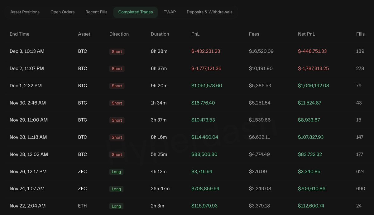Sort by the End Time column header
The image size is (374, 215).
pyautogui.click(x=19, y=34)
